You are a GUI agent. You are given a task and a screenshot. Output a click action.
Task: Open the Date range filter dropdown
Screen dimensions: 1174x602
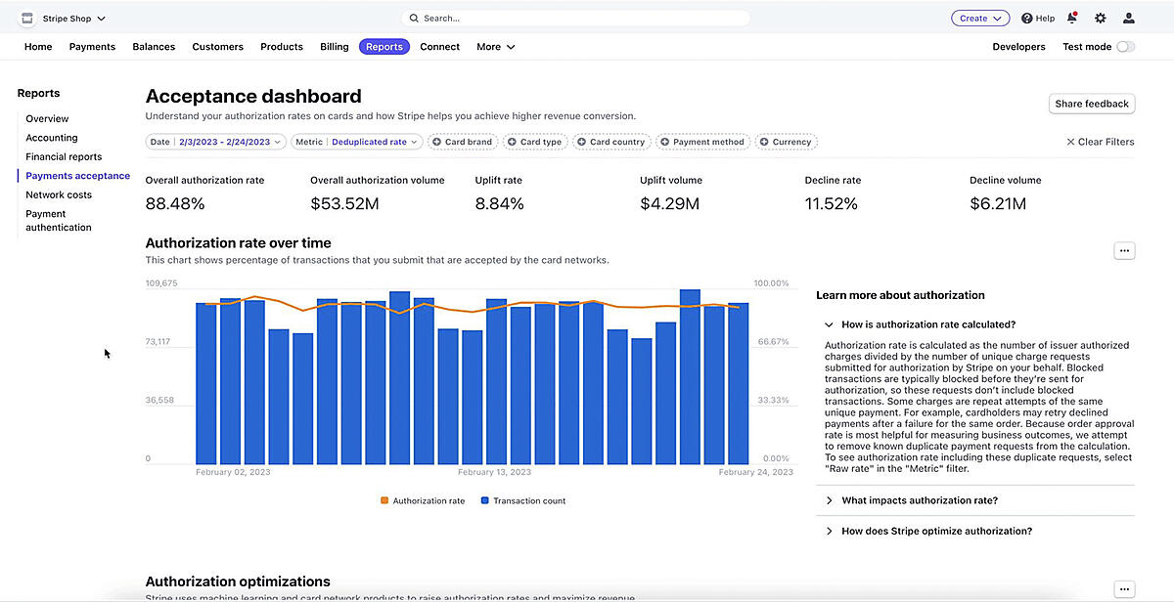click(215, 142)
